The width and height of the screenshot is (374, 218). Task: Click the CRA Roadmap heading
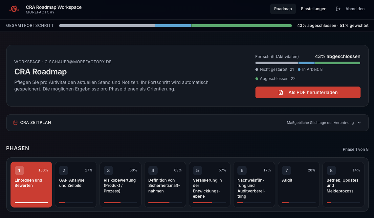40,72
